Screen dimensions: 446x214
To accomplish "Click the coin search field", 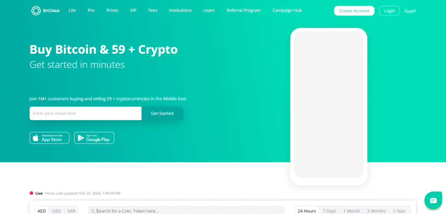I will 186,211.
